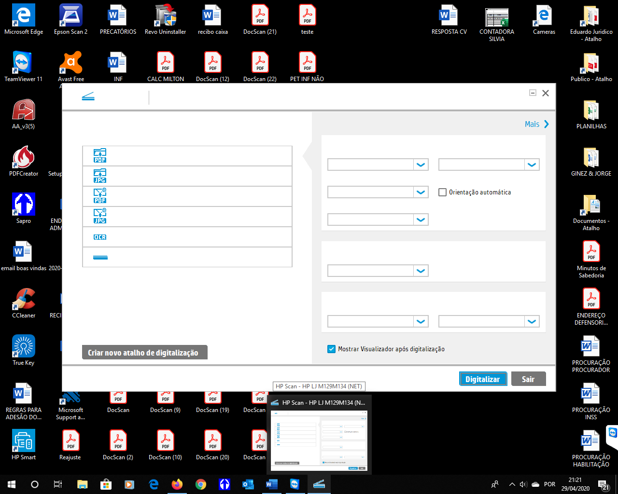The height and width of the screenshot is (494, 618).
Task: Open the HP Smart desktop icon
Action: 24,445
